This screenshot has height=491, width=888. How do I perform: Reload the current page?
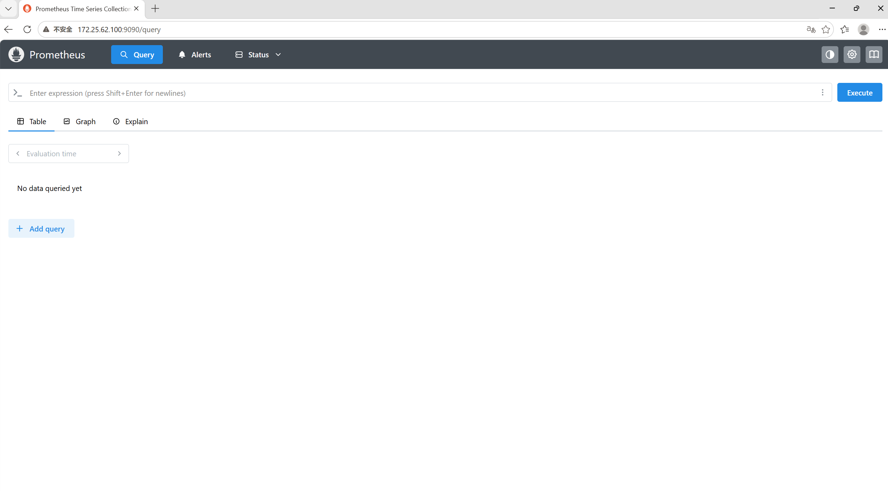pyautogui.click(x=27, y=29)
